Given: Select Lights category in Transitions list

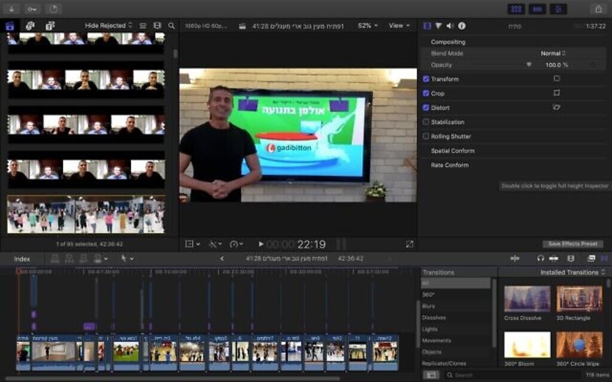Looking at the screenshot, I should click(x=429, y=329).
